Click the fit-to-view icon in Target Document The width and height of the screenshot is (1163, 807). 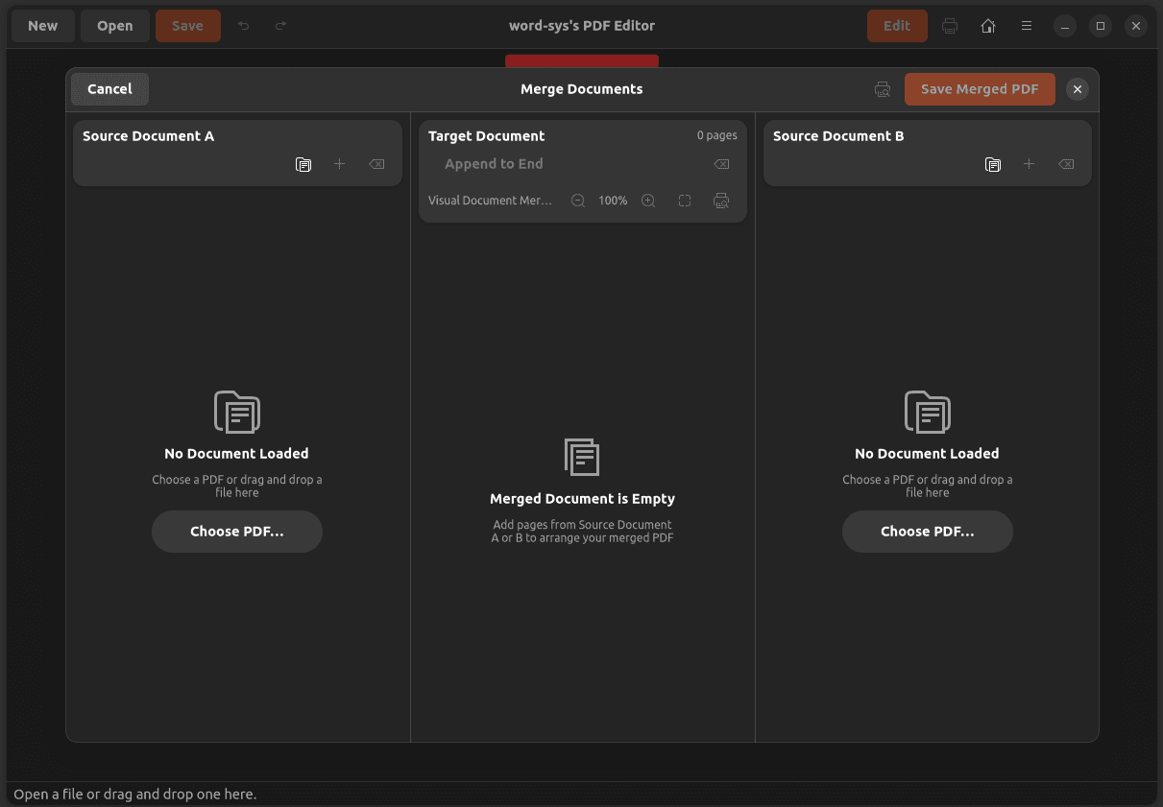pos(685,201)
